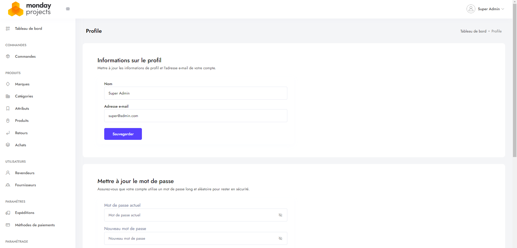The image size is (517, 248).
Task: Open the Tableau de bord menu item
Action: pyautogui.click(x=28, y=28)
